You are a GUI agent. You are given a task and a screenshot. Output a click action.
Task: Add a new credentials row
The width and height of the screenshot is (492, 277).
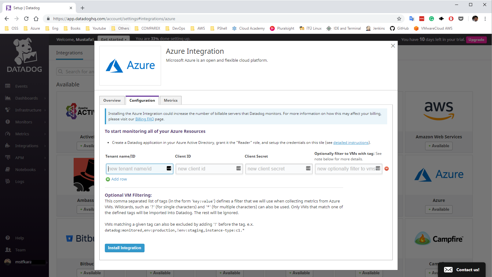(116, 179)
